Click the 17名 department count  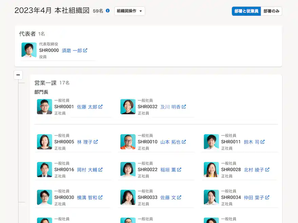click(64, 83)
